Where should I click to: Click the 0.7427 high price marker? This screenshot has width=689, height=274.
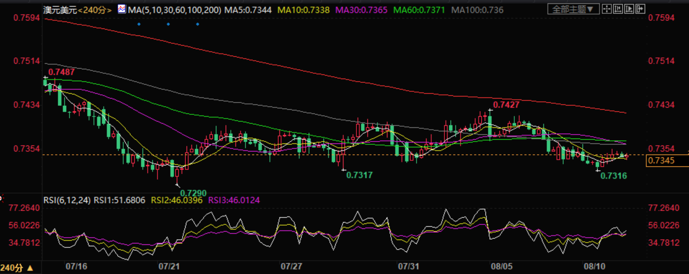coord(507,105)
